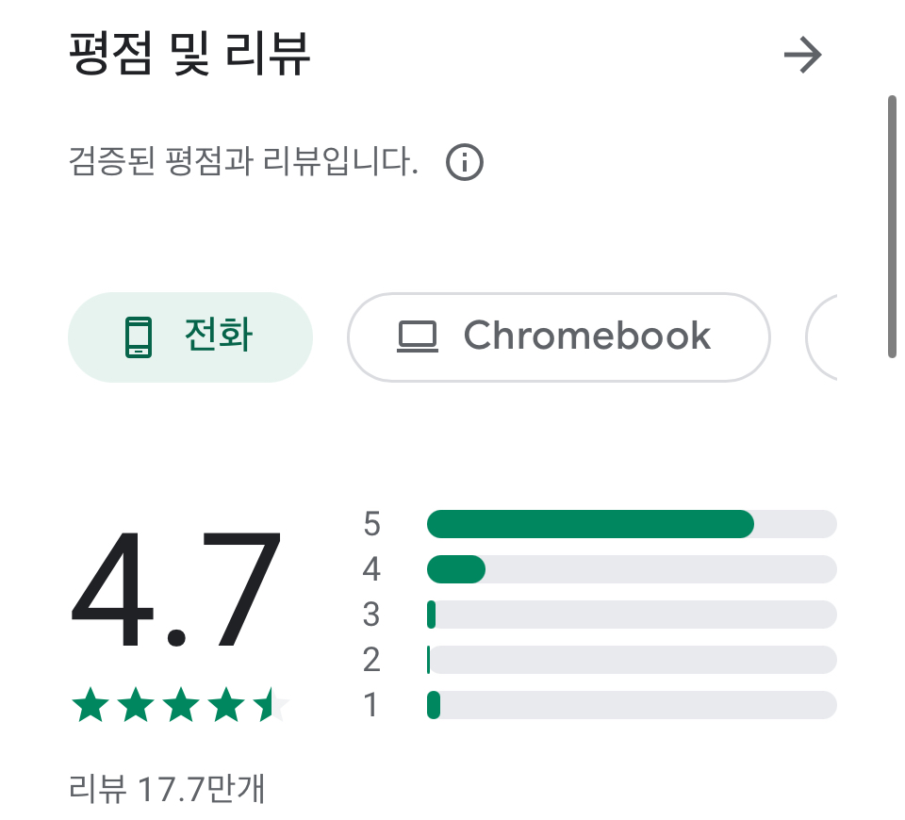
Task: Switch reviews to Chromebook filter chip
Action: point(559,337)
